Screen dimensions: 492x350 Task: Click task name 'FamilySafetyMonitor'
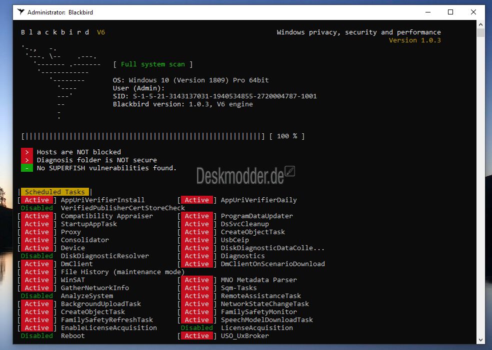259,312
